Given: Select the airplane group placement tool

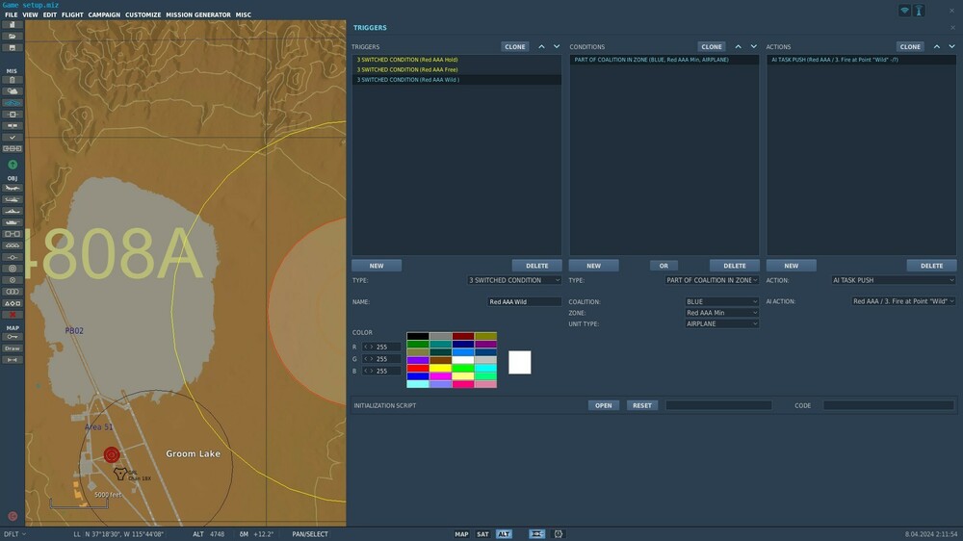Looking at the screenshot, I should pos(13,188).
